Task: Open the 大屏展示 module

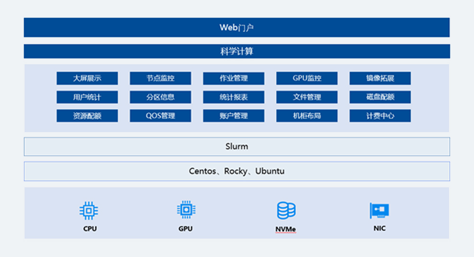Action: click(87, 78)
